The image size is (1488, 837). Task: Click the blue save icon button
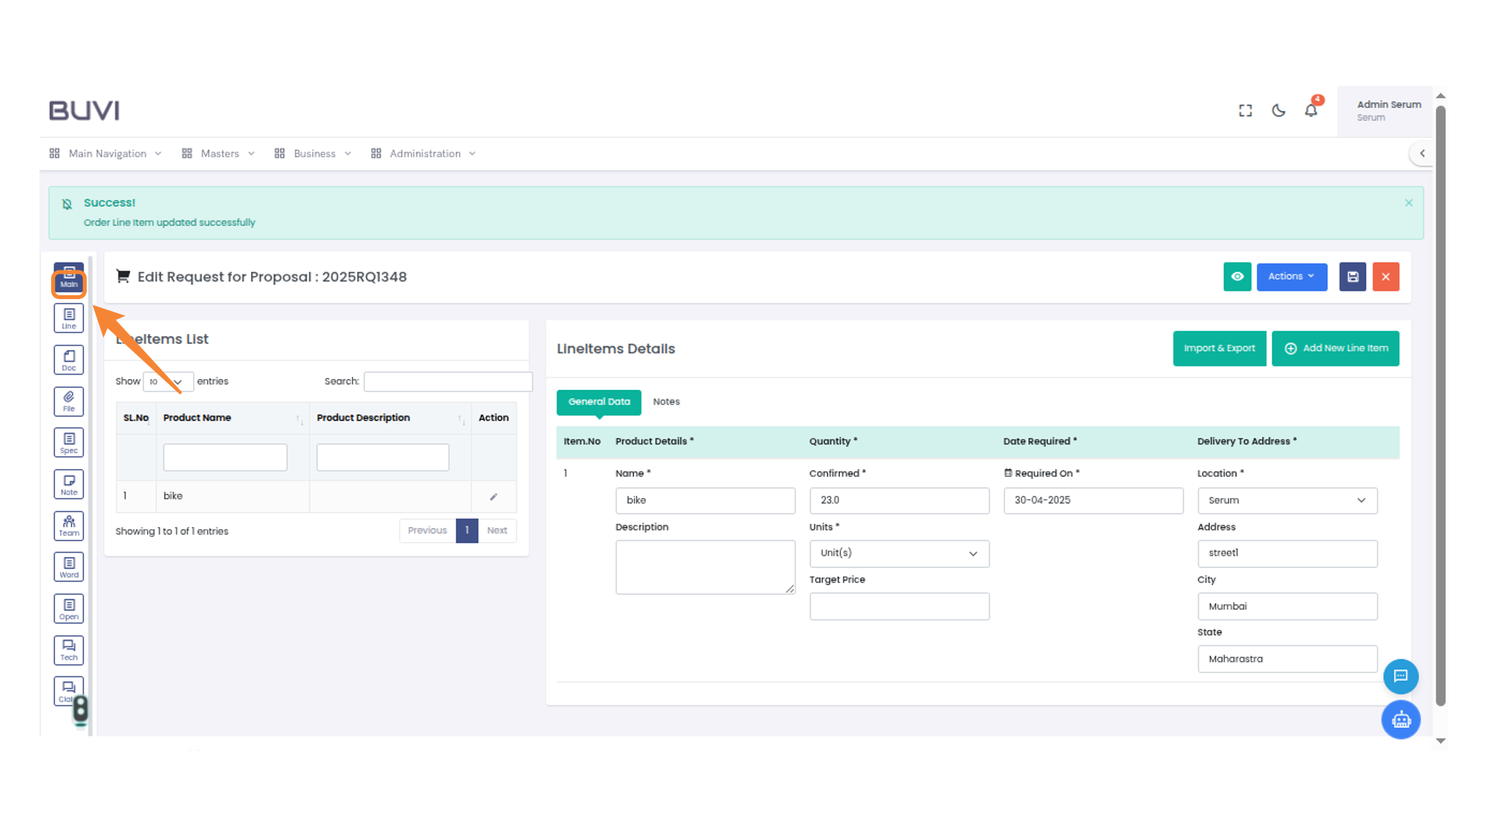coord(1352,277)
